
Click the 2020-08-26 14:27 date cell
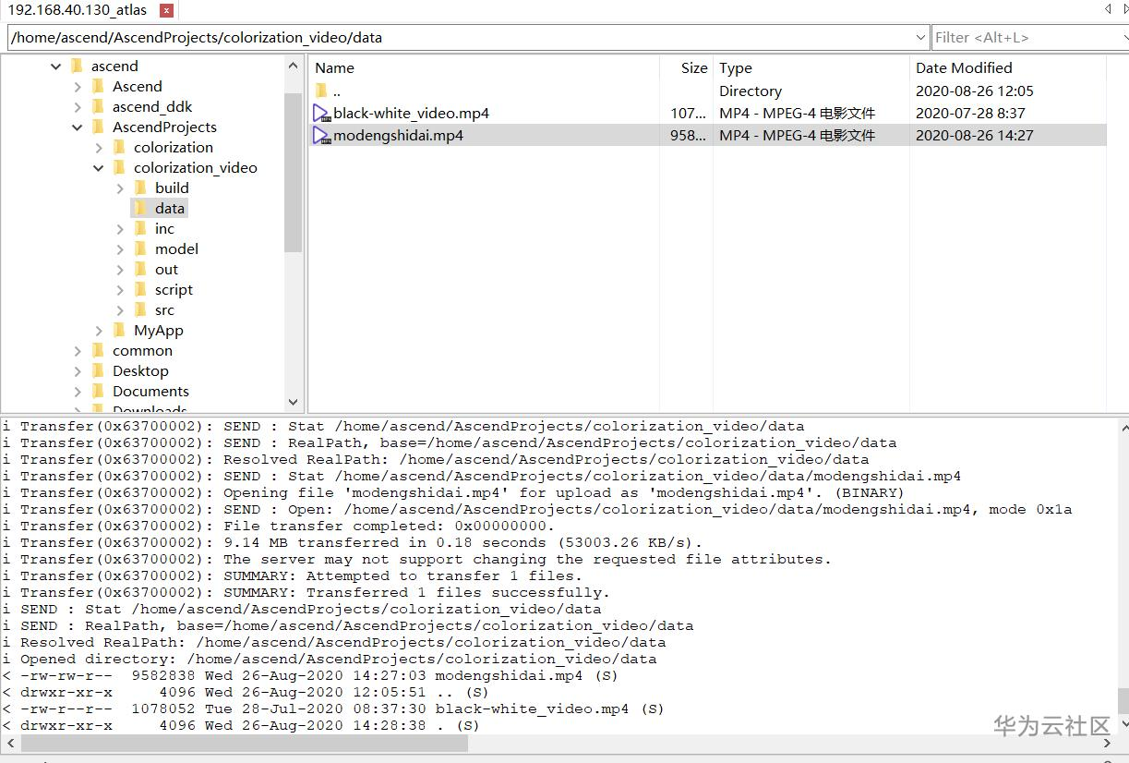tap(975, 135)
